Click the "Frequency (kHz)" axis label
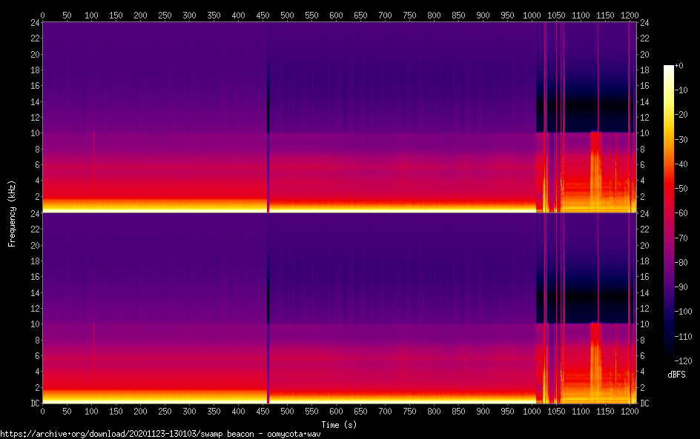Viewport: 700px width, 439px height. point(12,213)
